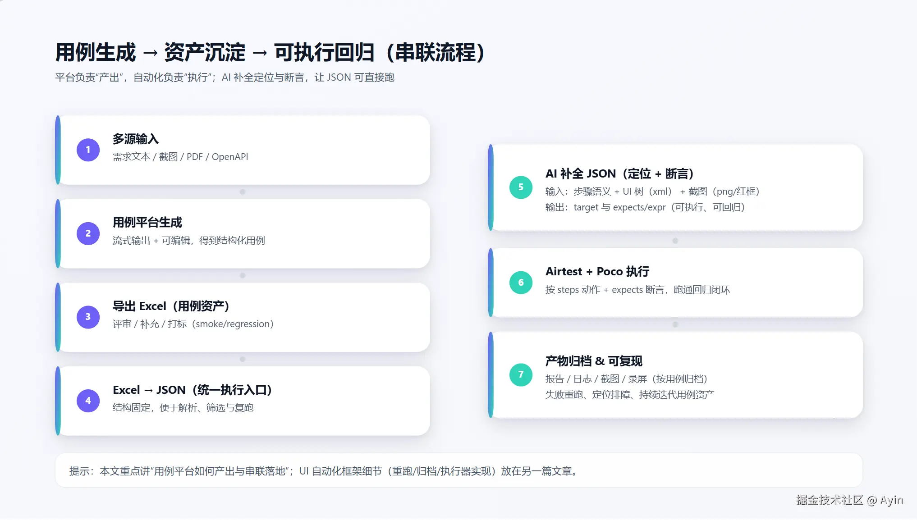
Task: Click the AI 补全 JSON card heading
Action: [620, 174]
